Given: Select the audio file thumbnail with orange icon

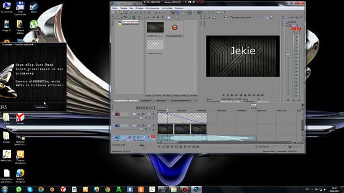Looking at the screenshot, I should pos(174,27).
